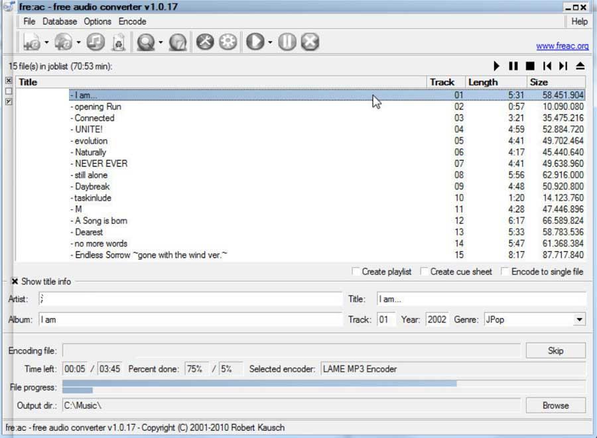597x438 pixels.
Task: Open encoder configuration gear icon
Action: click(x=228, y=42)
